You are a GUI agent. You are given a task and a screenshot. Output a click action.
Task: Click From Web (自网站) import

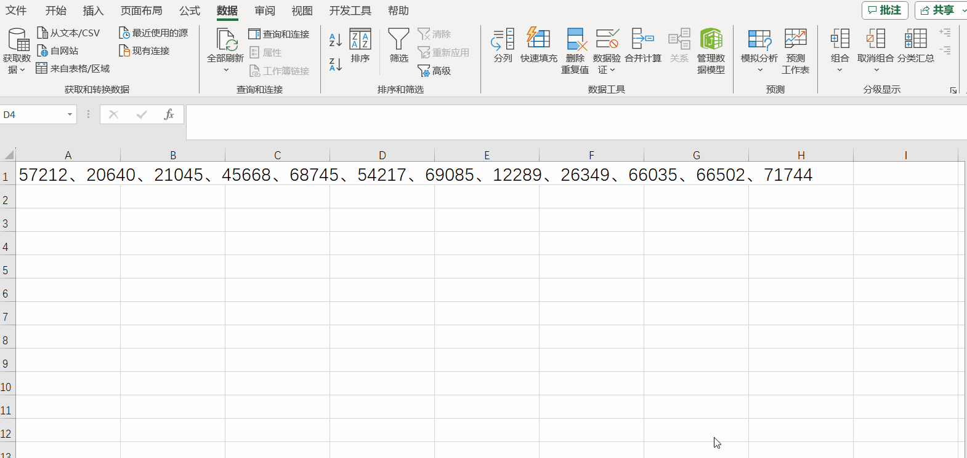(57, 50)
